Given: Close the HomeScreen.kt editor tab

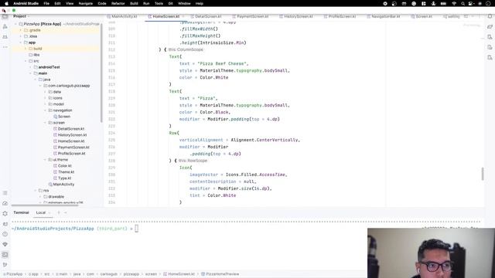Looking at the screenshot, I should tap(183, 16).
